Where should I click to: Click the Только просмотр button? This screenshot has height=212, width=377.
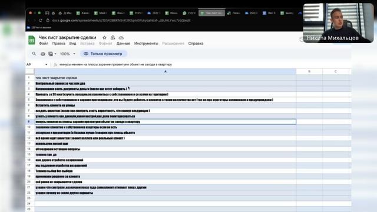(104, 54)
